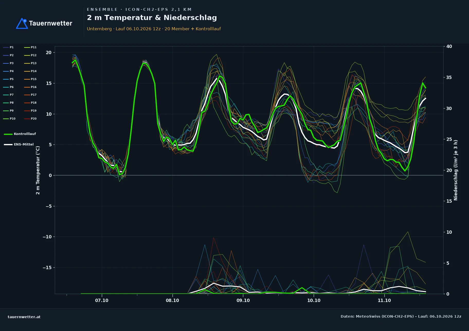Click the Unternberg run info line
Image resolution: width=469 pixels, height=331 pixels.
[x=154, y=29]
